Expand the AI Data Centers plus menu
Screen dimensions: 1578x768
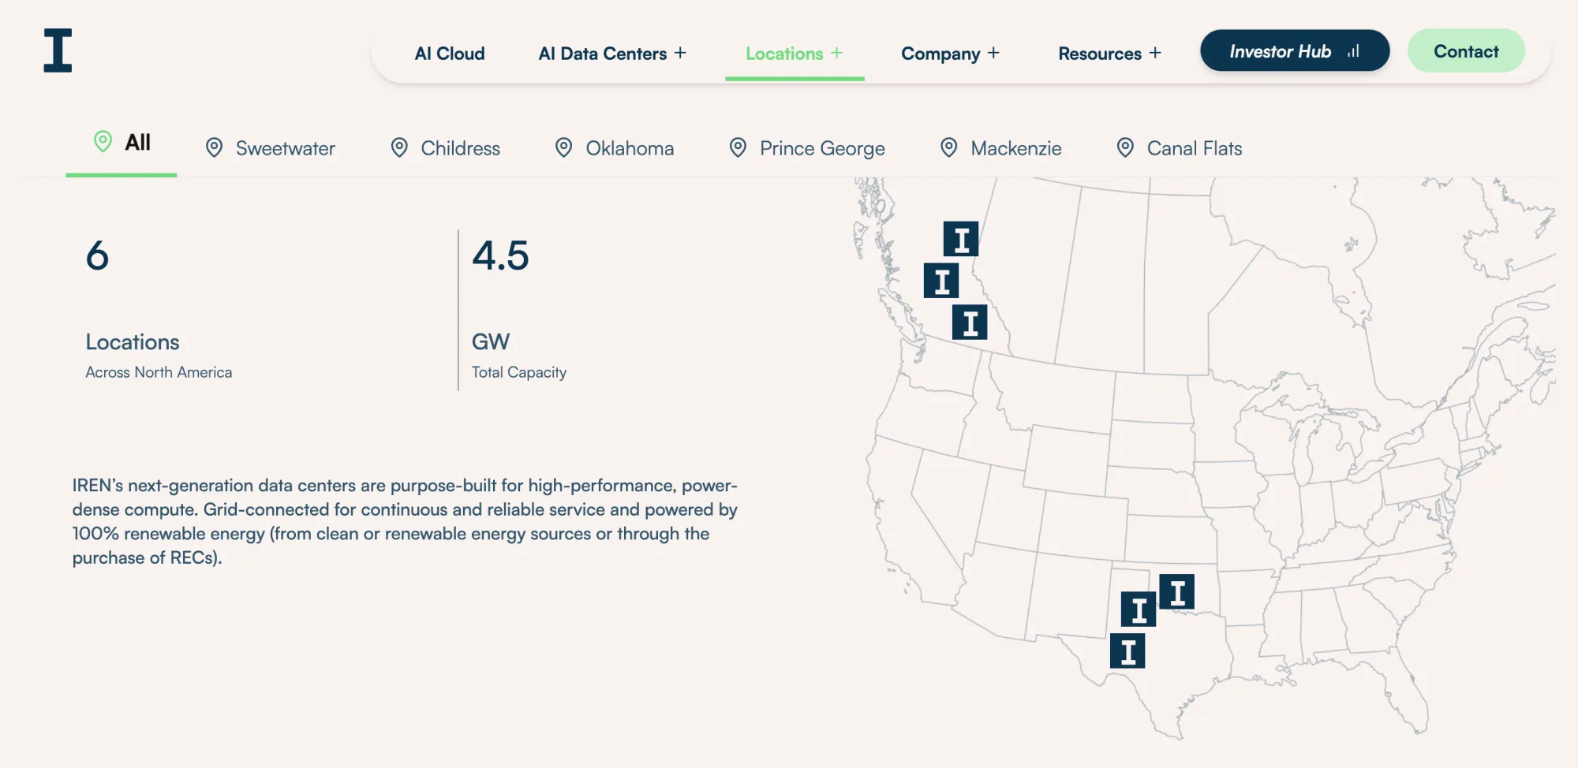point(680,53)
